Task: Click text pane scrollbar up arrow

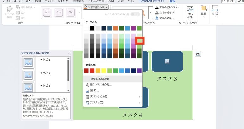Action: tap(68, 58)
